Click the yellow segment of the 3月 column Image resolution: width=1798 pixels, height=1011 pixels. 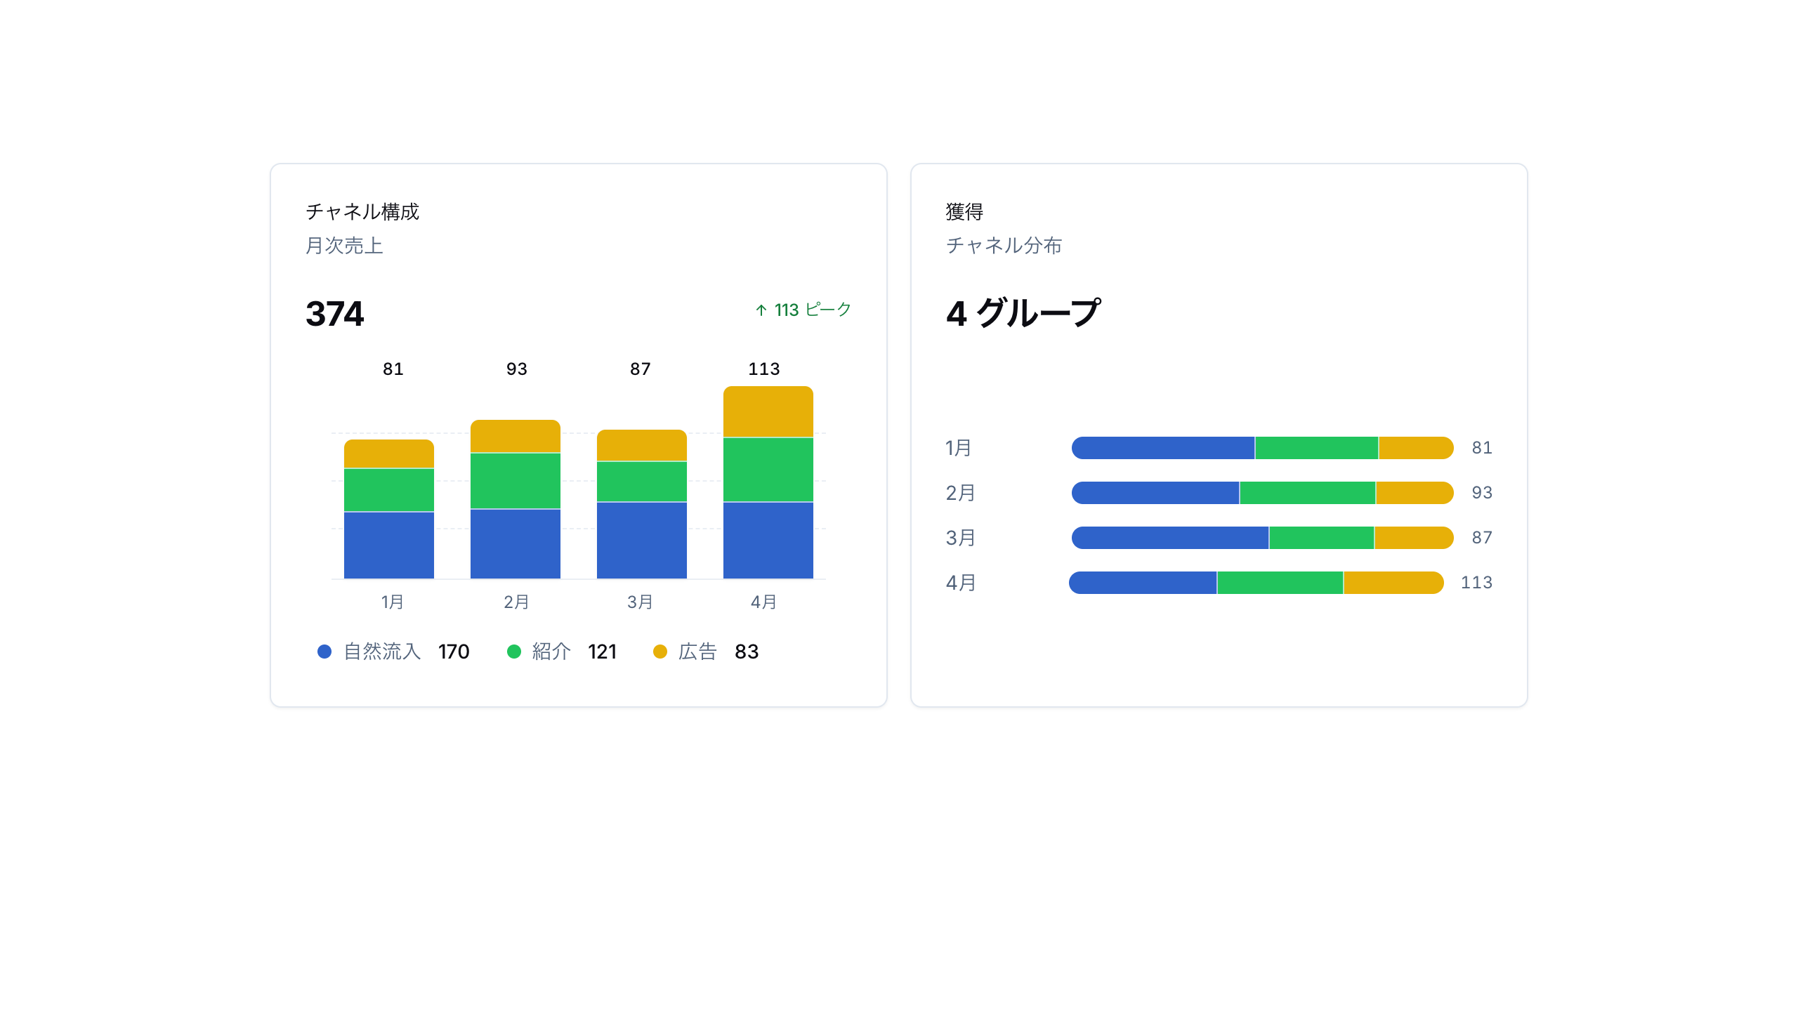tap(642, 445)
